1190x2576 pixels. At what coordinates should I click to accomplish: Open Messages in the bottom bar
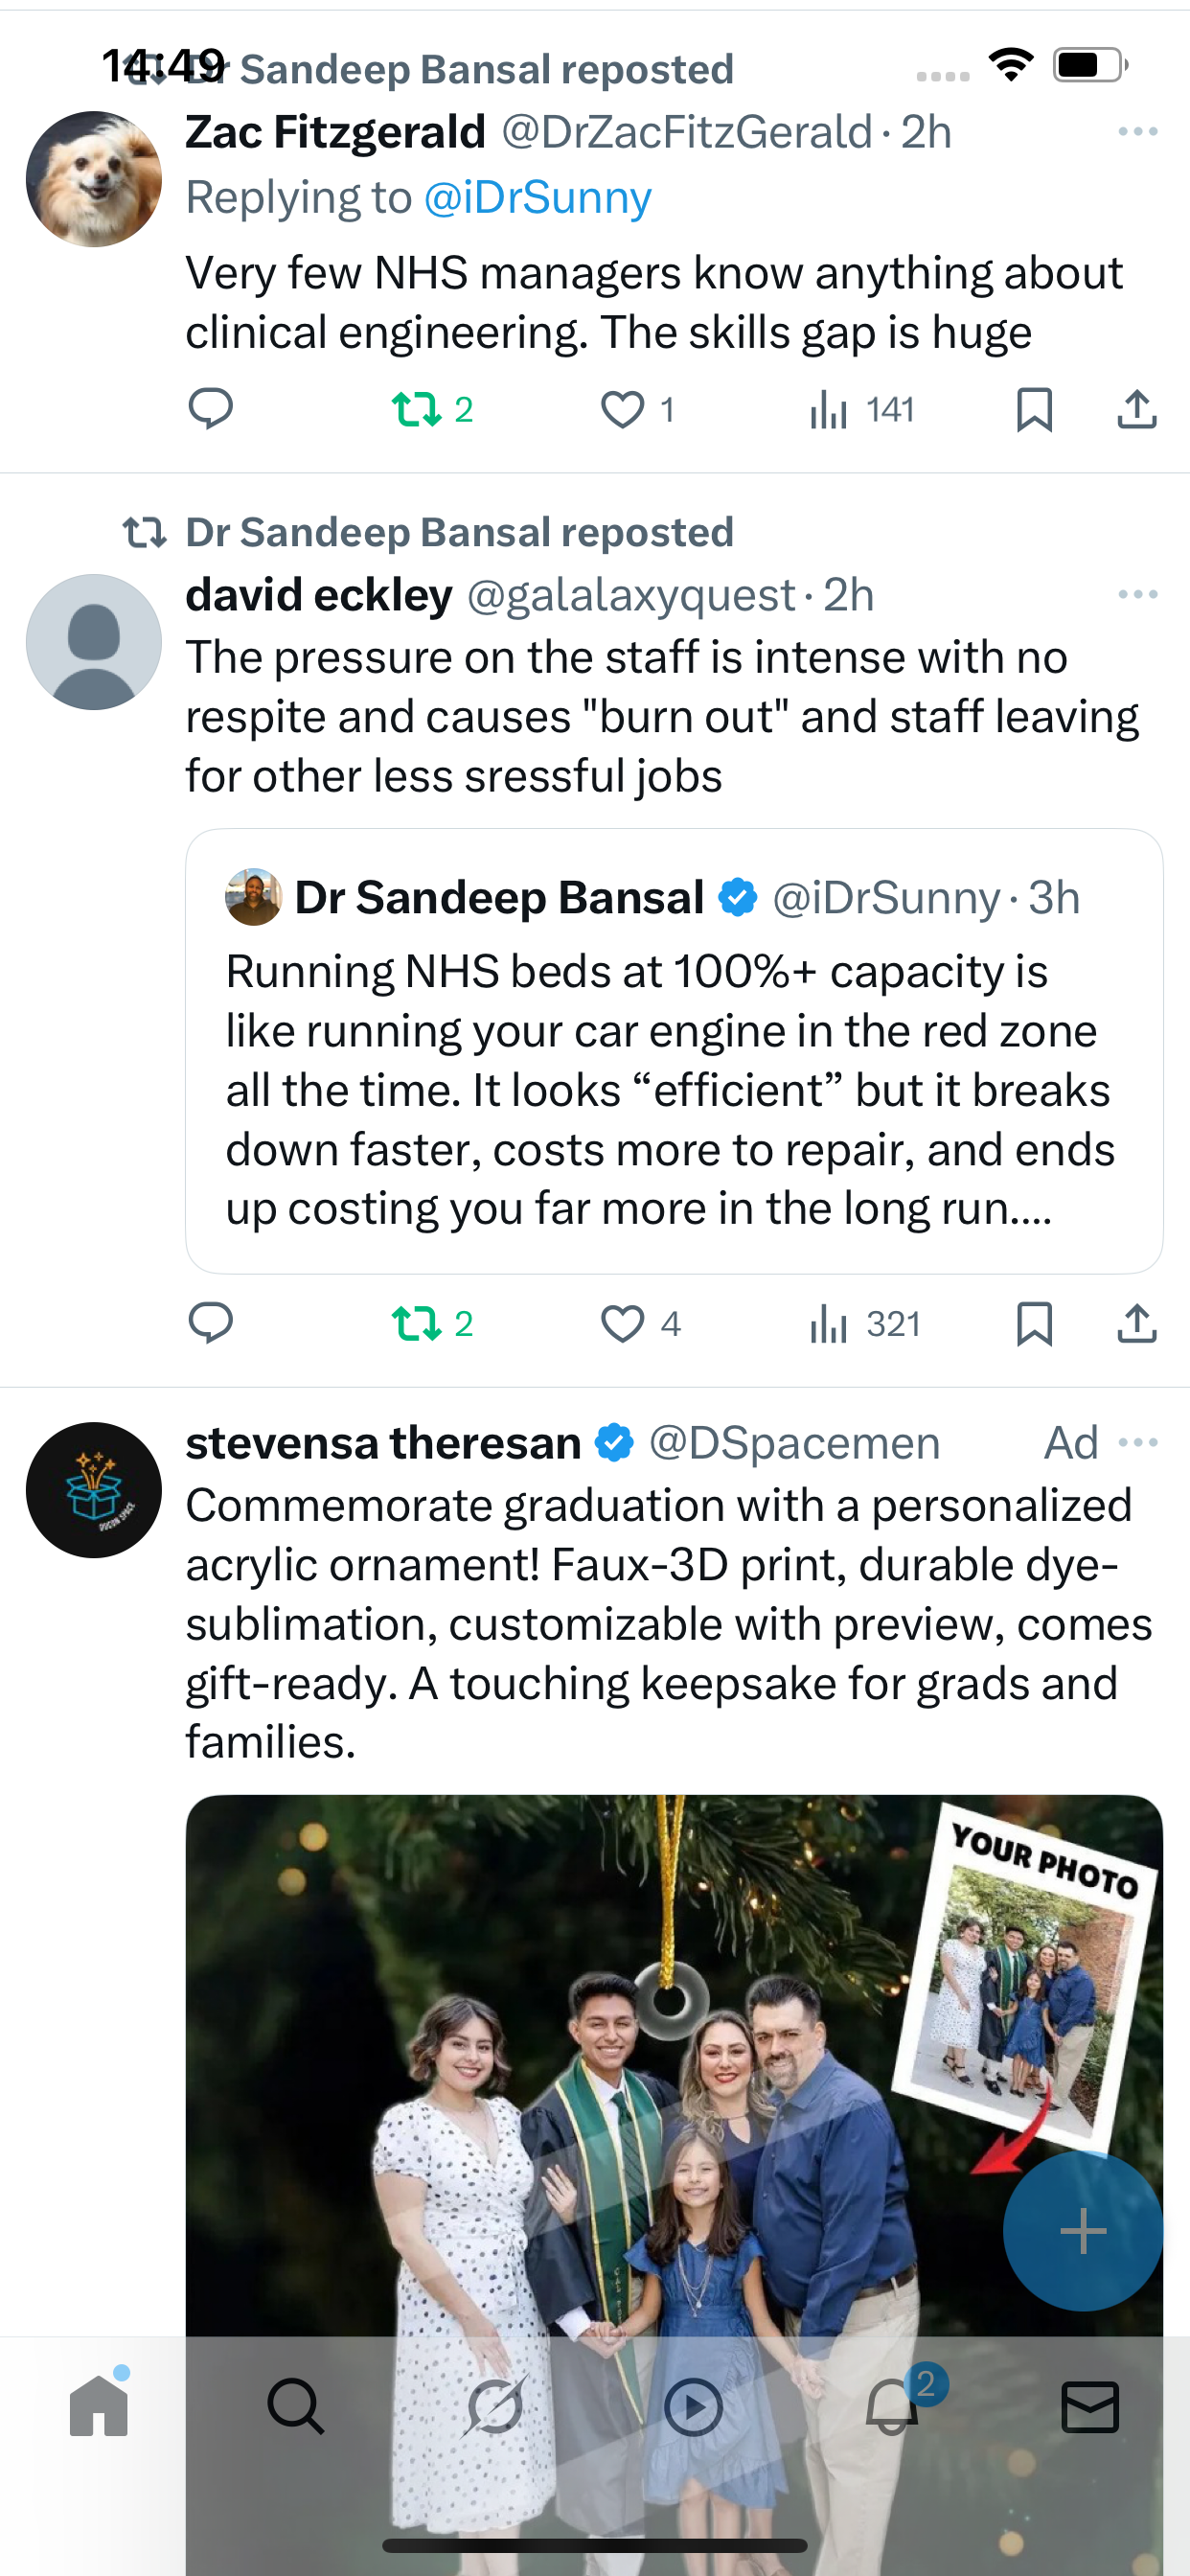1089,2406
